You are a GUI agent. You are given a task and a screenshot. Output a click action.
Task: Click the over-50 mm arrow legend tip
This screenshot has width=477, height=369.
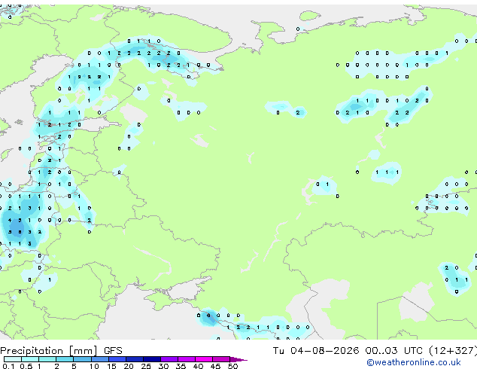[x=238, y=360]
